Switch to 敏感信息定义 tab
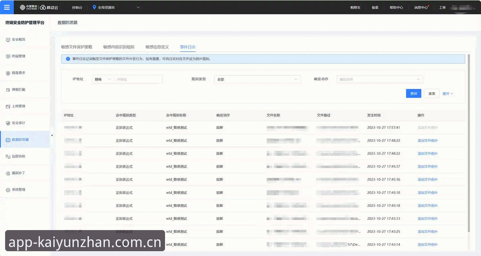Viewport: 481px width, 256px height. [157, 47]
